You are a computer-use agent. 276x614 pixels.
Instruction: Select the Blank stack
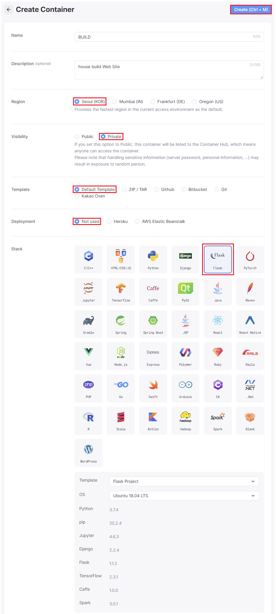250,421
